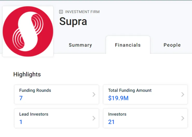Click the Investors card label text
This screenshot has height=137, width=192.
117,114
